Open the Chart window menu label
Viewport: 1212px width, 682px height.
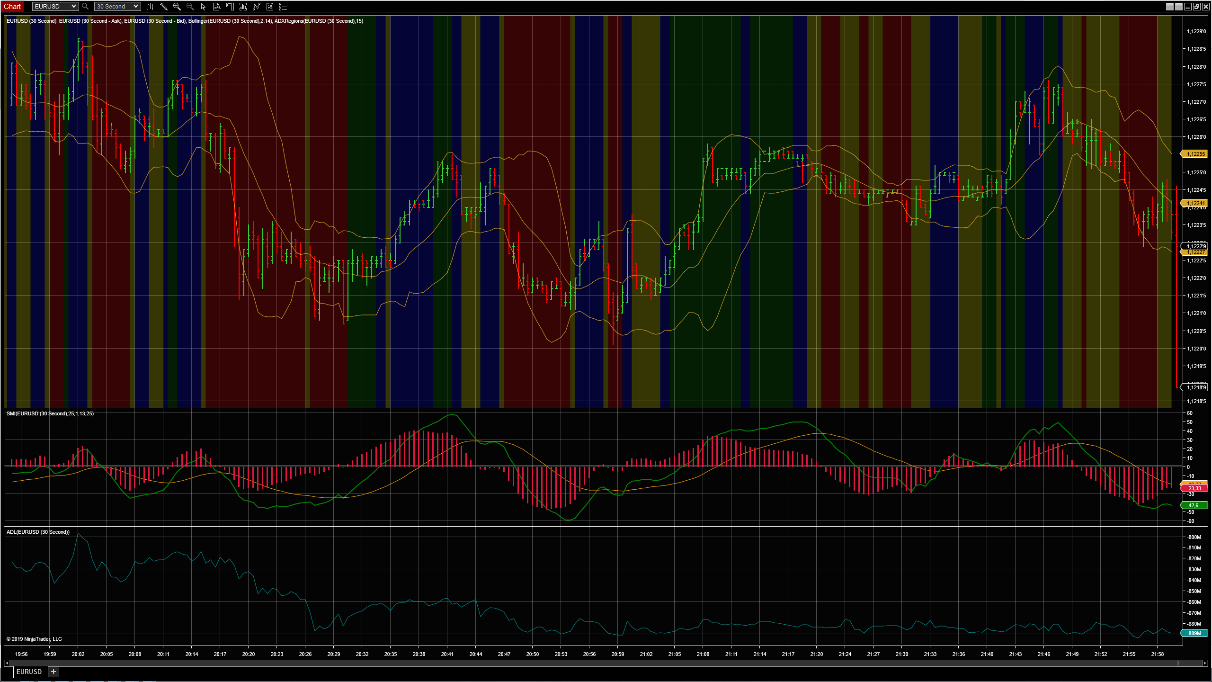[x=12, y=7]
